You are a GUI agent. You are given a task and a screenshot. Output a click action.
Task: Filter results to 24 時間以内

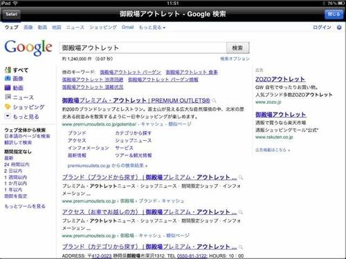tap(17, 164)
